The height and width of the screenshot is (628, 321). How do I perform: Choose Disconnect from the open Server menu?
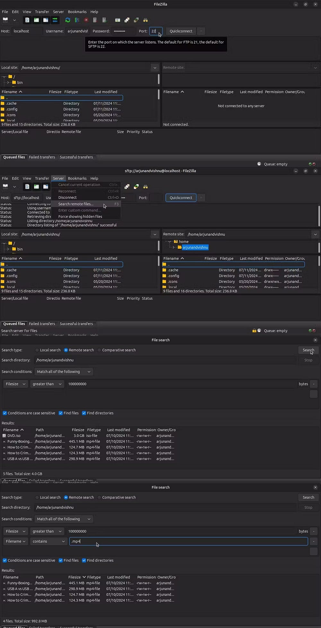click(x=86, y=198)
